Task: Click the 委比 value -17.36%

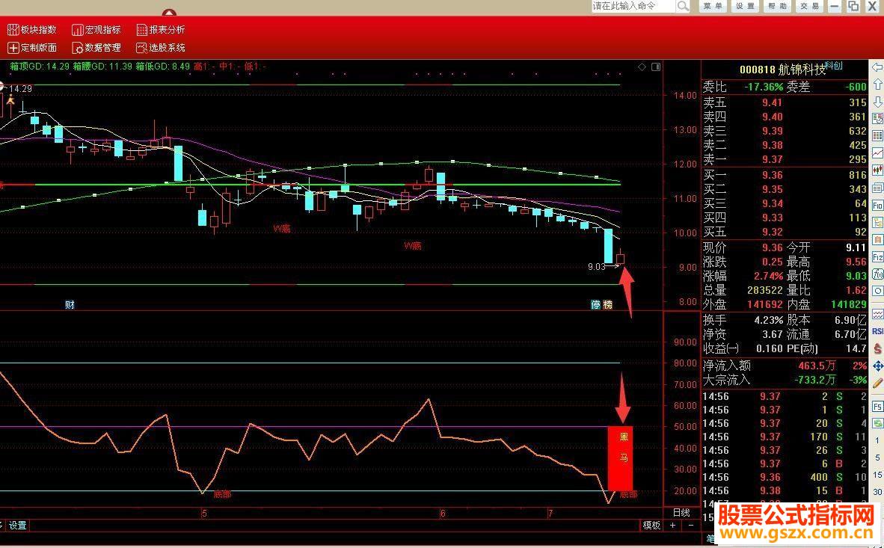Action: click(x=764, y=87)
